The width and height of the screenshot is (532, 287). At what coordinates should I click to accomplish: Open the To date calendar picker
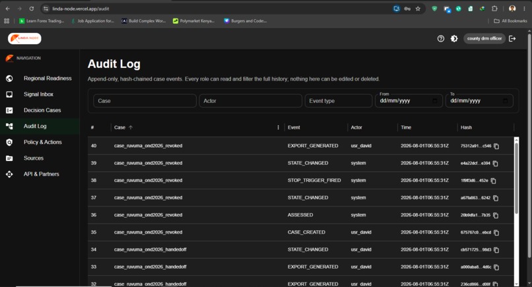click(x=505, y=101)
